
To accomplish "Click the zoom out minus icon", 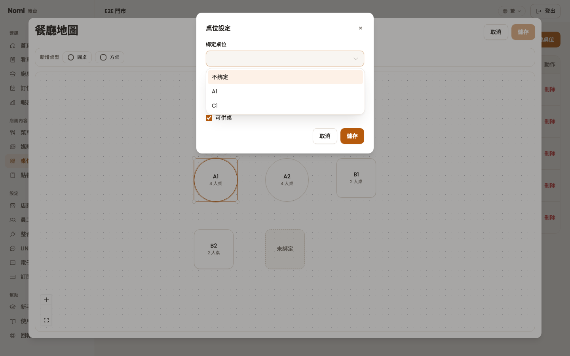I will pos(46,310).
